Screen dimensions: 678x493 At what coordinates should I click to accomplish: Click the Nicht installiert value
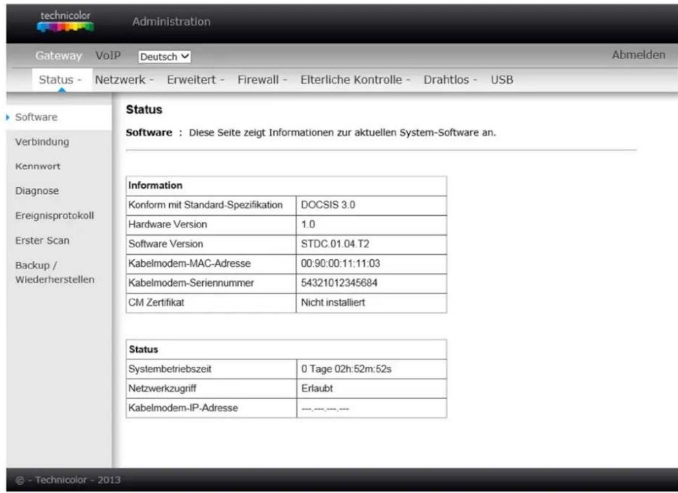coord(333,302)
